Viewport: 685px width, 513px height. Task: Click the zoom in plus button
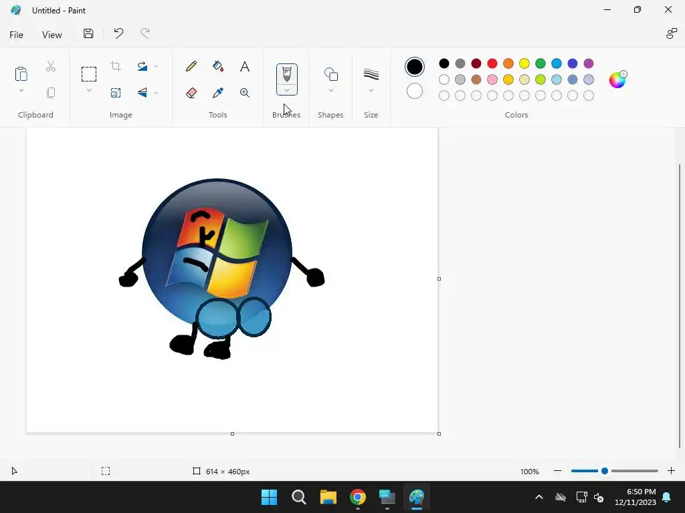(672, 471)
